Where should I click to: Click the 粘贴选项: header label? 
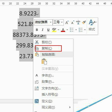(48, 54)
